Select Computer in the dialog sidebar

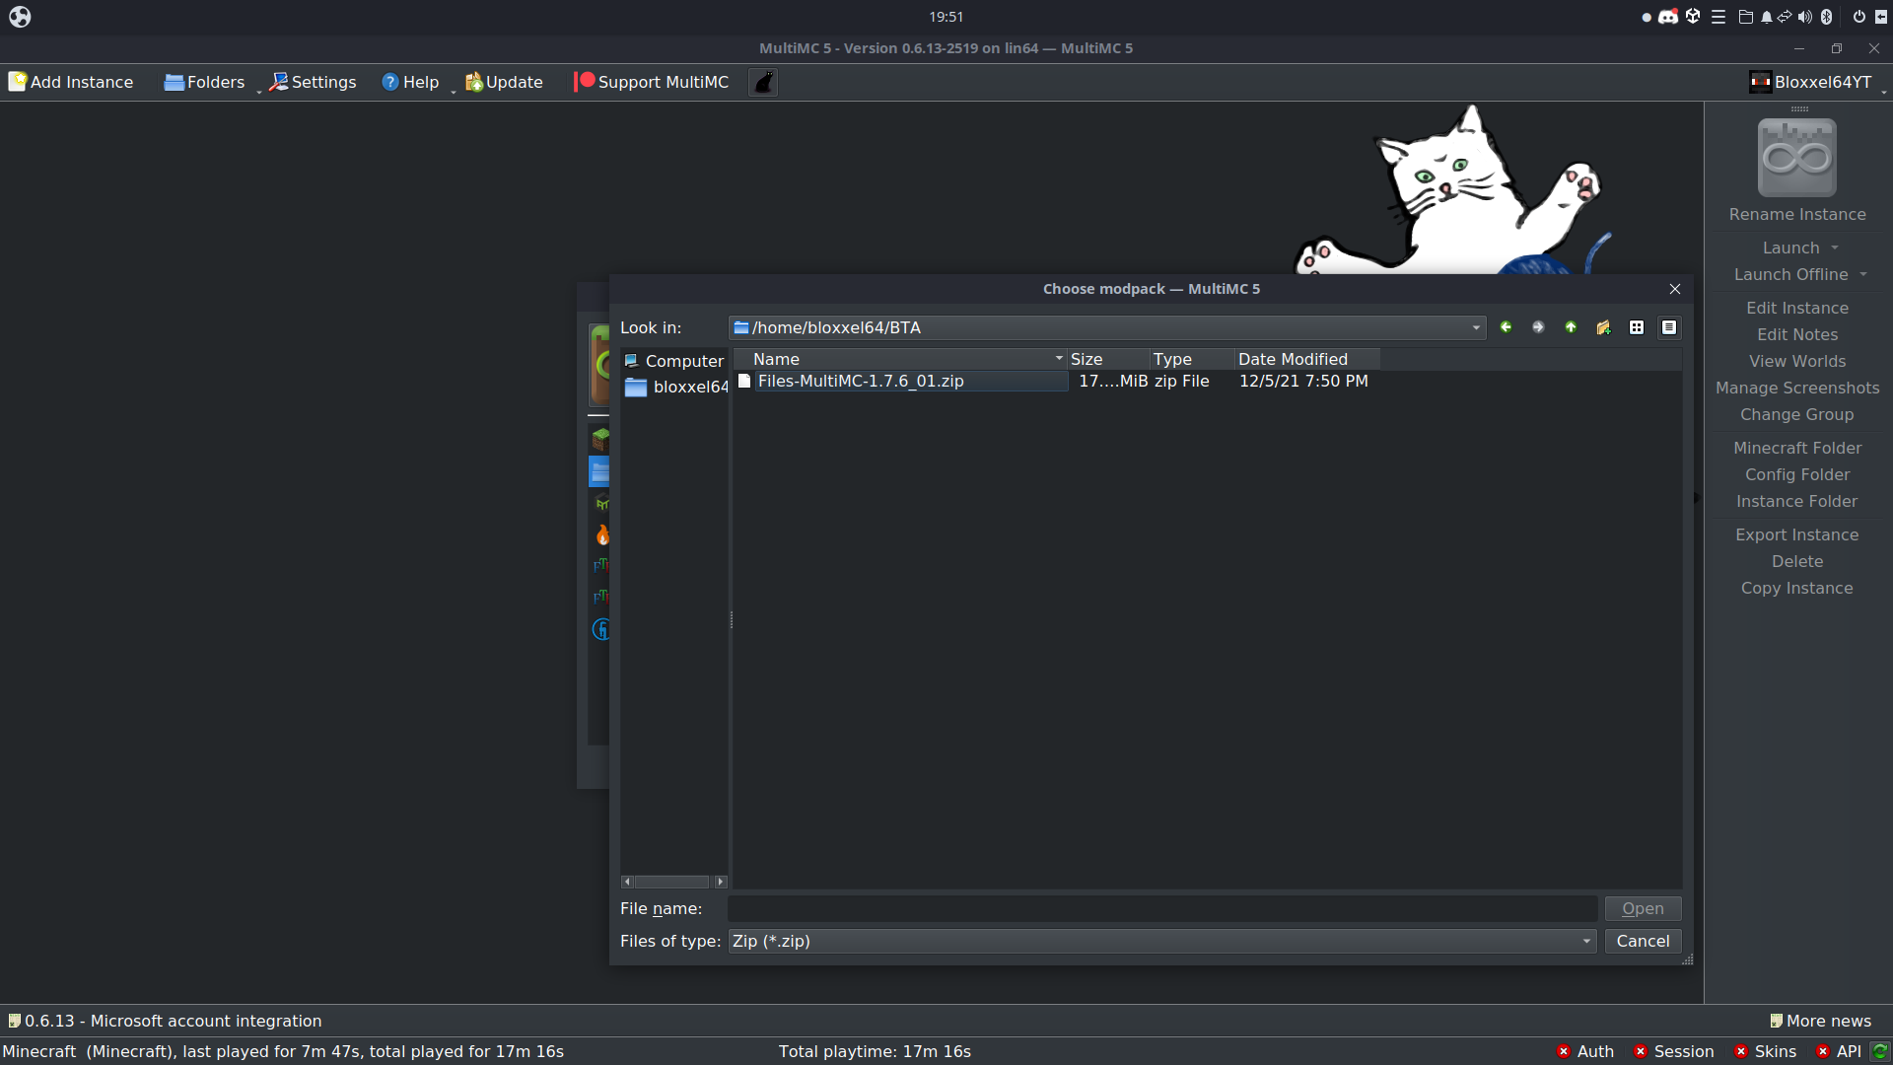[674, 362]
